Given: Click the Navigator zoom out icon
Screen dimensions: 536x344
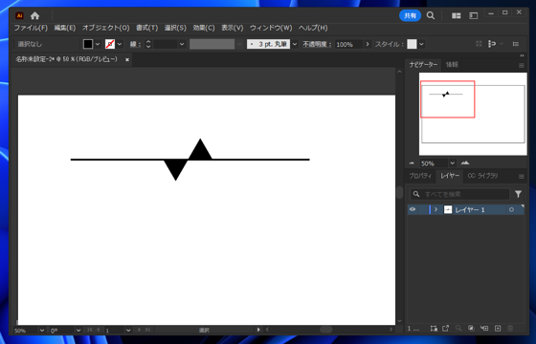Looking at the screenshot, I should coord(412,163).
